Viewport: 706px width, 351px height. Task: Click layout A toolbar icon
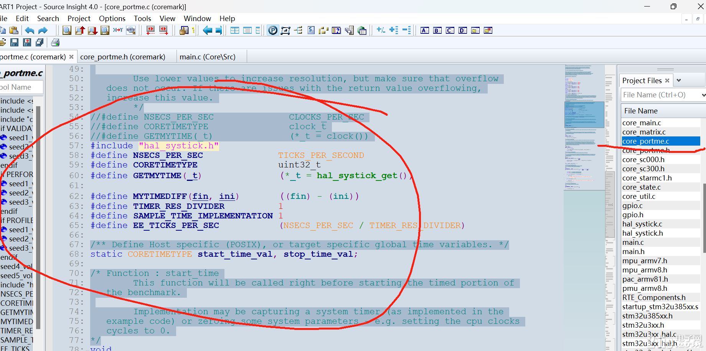tap(425, 30)
